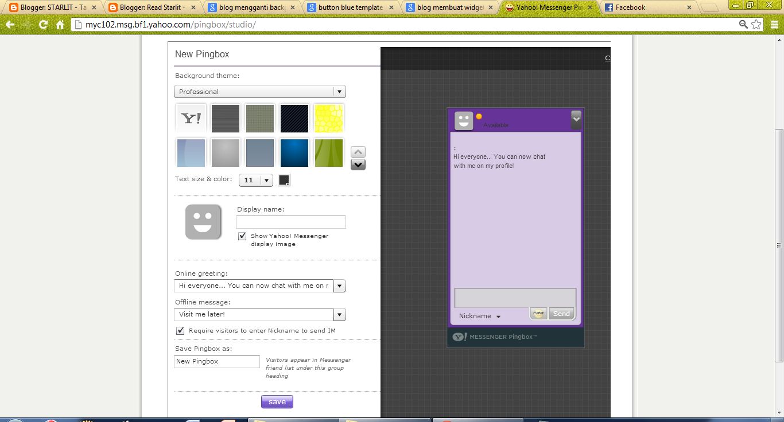Click the Online greeting text field
This screenshot has width=784, height=422.
[x=254, y=286]
